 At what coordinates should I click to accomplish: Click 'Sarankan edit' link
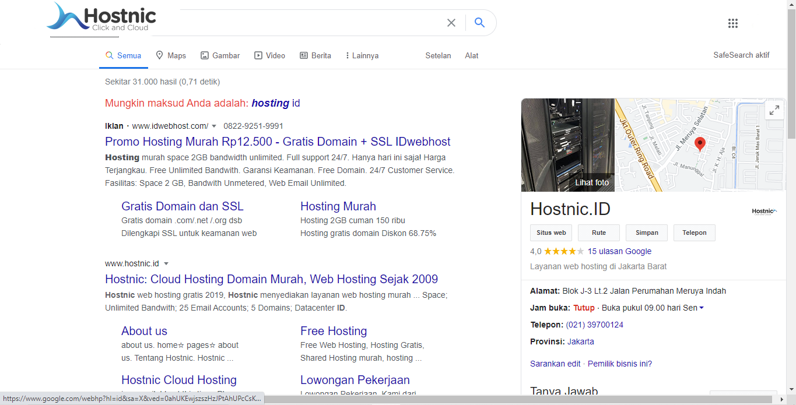click(555, 364)
